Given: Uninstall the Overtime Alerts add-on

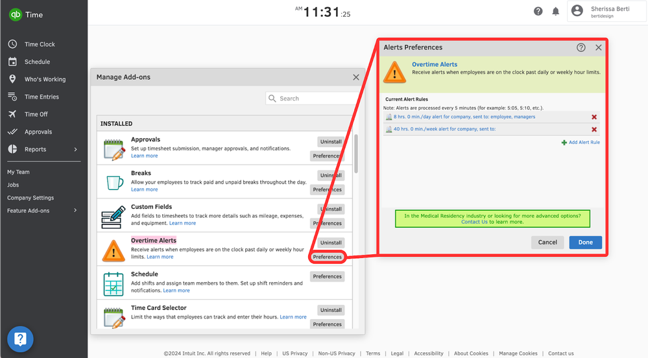Looking at the screenshot, I should (331, 243).
